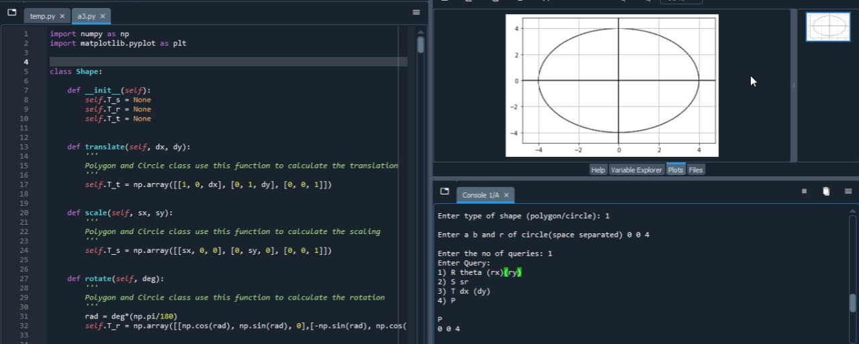Viewport: 859px width, 344px height.
Task: Click the 'def scale(self, sx, sy):' line
Action: point(121,212)
